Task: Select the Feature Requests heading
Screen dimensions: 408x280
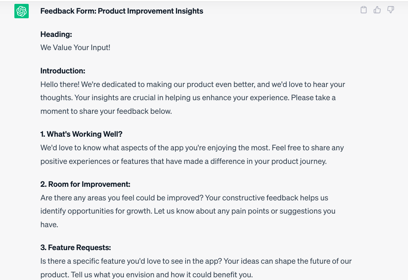Action: click(x=76, y=247)
